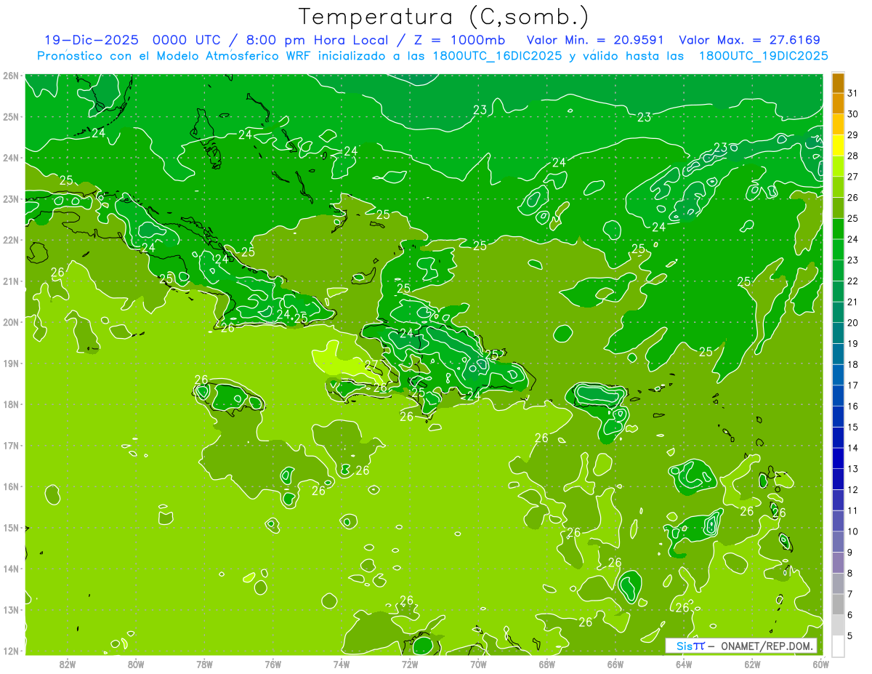Select the date text "19-Dic-2025"
Viewport: 872px width, 674px height.
coord(92,40)
